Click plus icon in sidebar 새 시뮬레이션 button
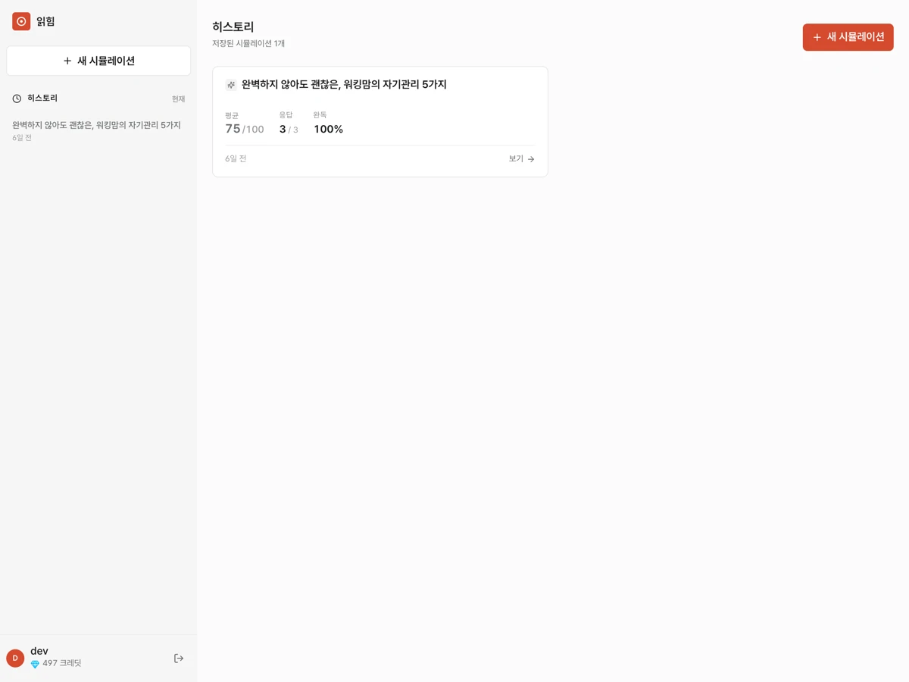 [67, 61]
